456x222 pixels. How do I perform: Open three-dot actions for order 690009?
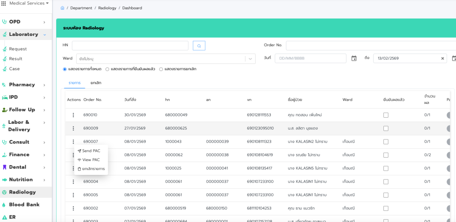(73, 128)
